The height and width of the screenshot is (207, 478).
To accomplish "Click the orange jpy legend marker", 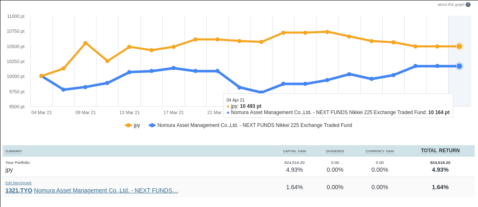I will click(128, 125).
